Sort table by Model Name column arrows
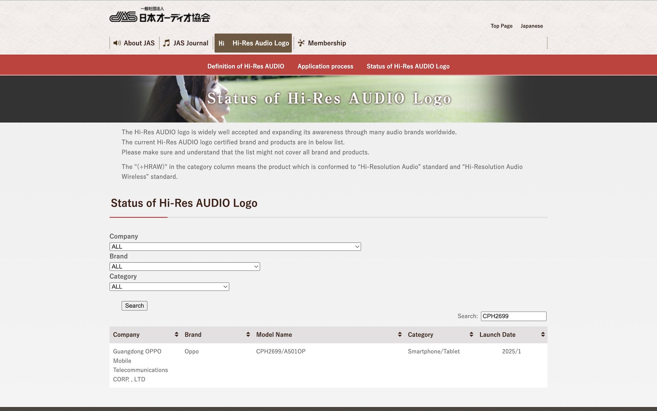Viewport: 657px width, 411px height. tap(399, 335)
